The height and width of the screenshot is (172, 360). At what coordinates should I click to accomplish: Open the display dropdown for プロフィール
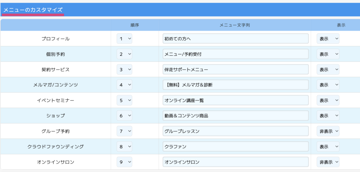point(328,39)
